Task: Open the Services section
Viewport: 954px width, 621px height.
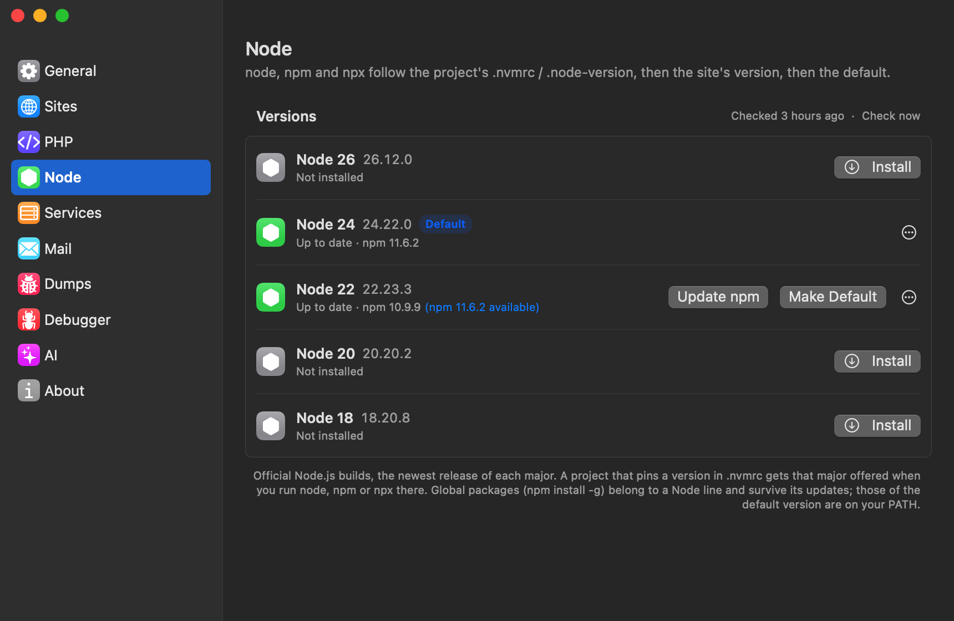Action: (x=111, y=213)
